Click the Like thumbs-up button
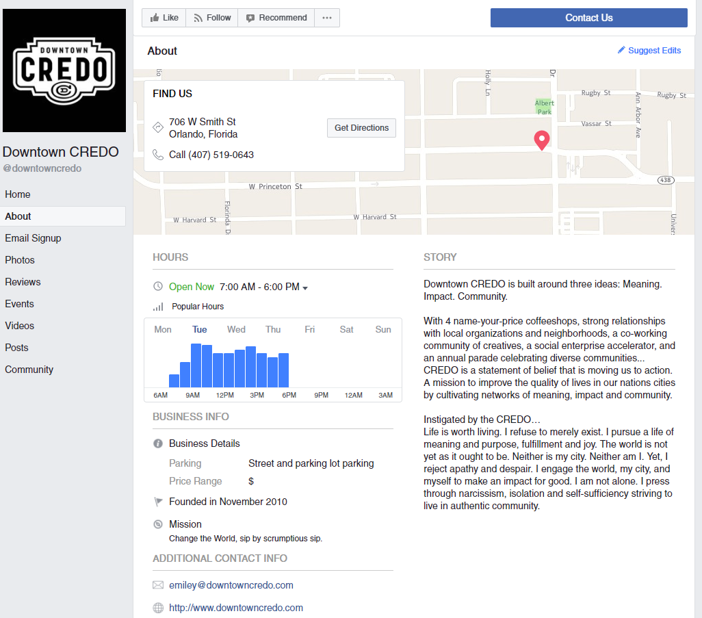Viewport: 702px width, 618px height. [164, 18]
